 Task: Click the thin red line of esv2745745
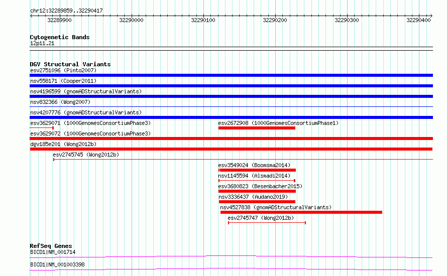pyautogui.click(x=243, y=160)
